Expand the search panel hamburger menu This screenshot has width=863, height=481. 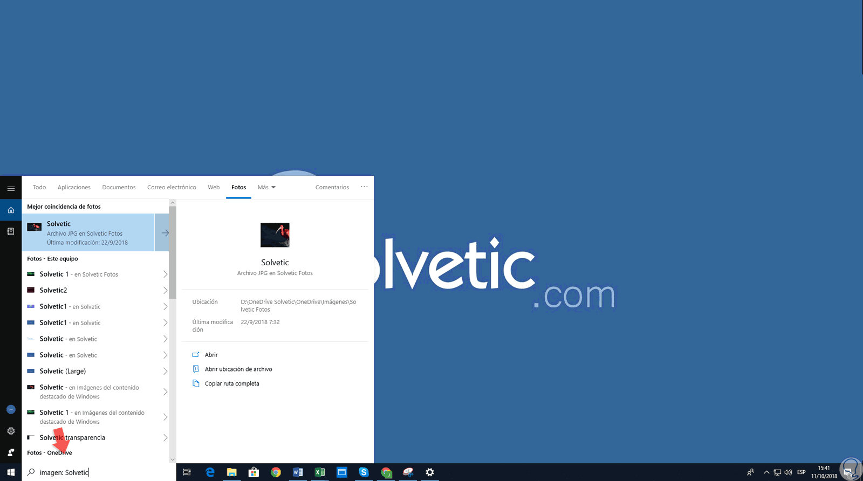pyautogui.click(x=11, y=188)
